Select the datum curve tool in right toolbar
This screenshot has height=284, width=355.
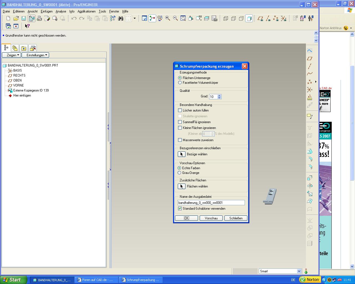310,74
